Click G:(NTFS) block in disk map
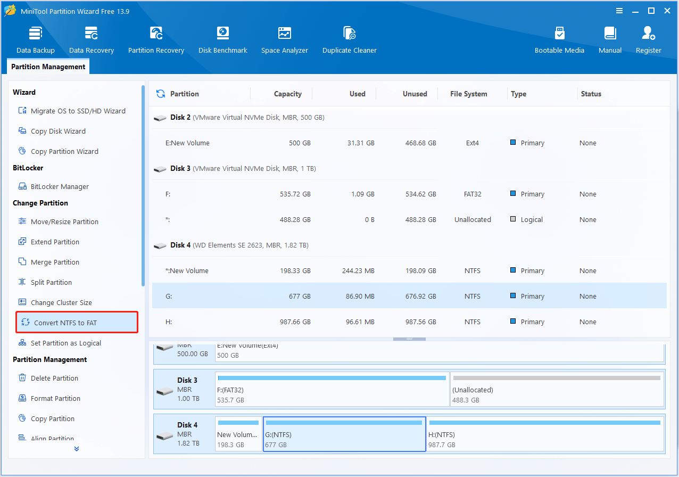679x477 pixels. point(344,434)
